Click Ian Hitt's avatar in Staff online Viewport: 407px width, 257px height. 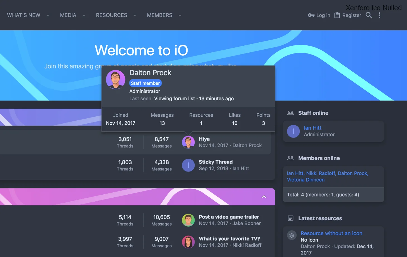coord(293,131)
